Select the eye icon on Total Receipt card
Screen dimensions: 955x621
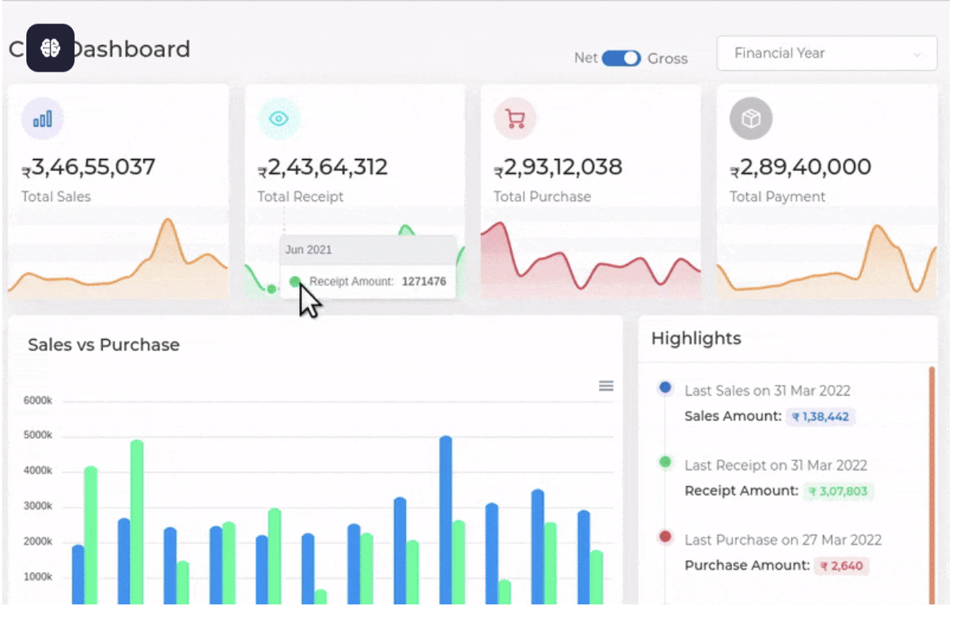[x=279, y=118]
